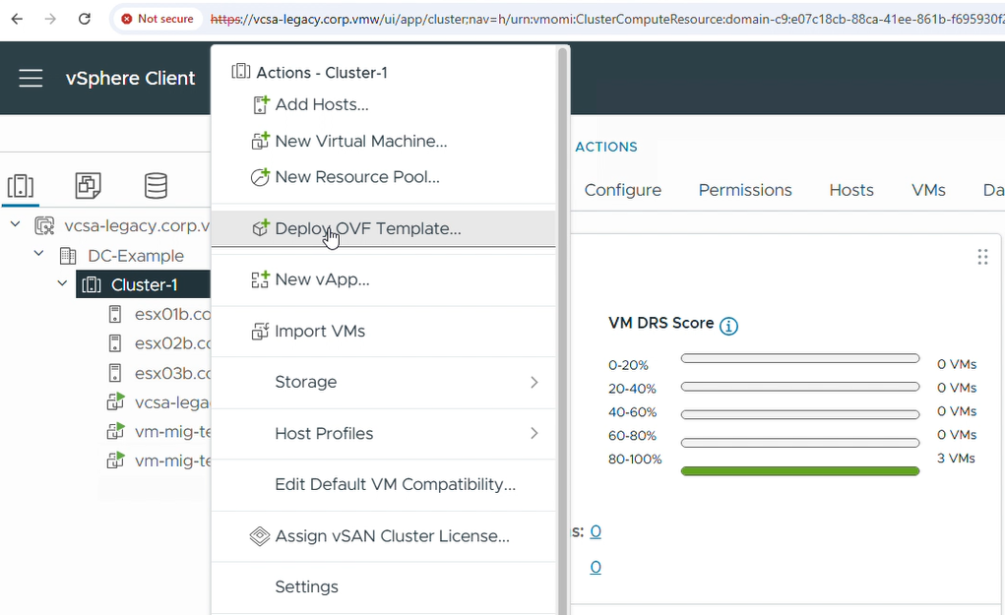Click the New Resource Pool icon
Viewport: 1005px width, 615px height.
(260, 177)
